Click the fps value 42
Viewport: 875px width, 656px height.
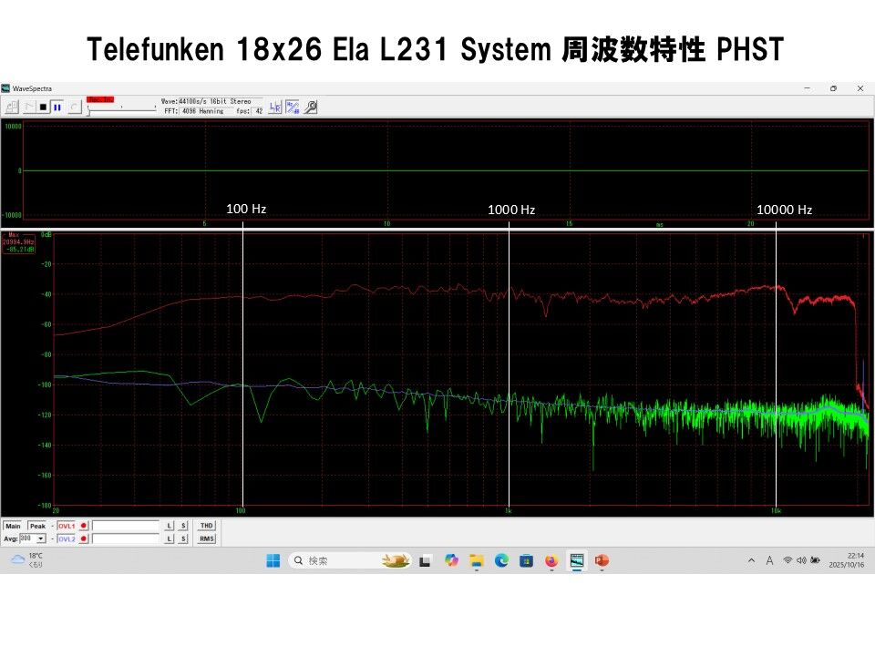[x=259, y=111]
